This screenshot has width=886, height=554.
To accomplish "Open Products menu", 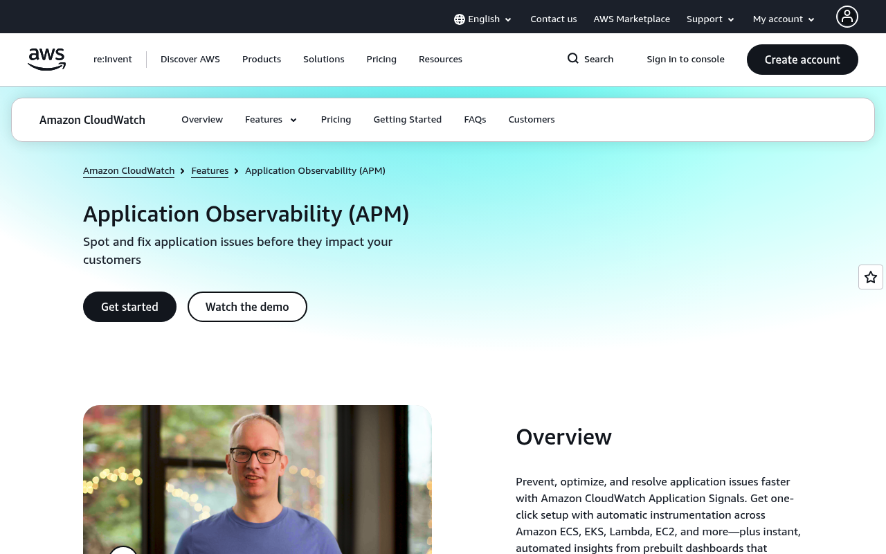I will pyautogui.click(x=262, y=60).
